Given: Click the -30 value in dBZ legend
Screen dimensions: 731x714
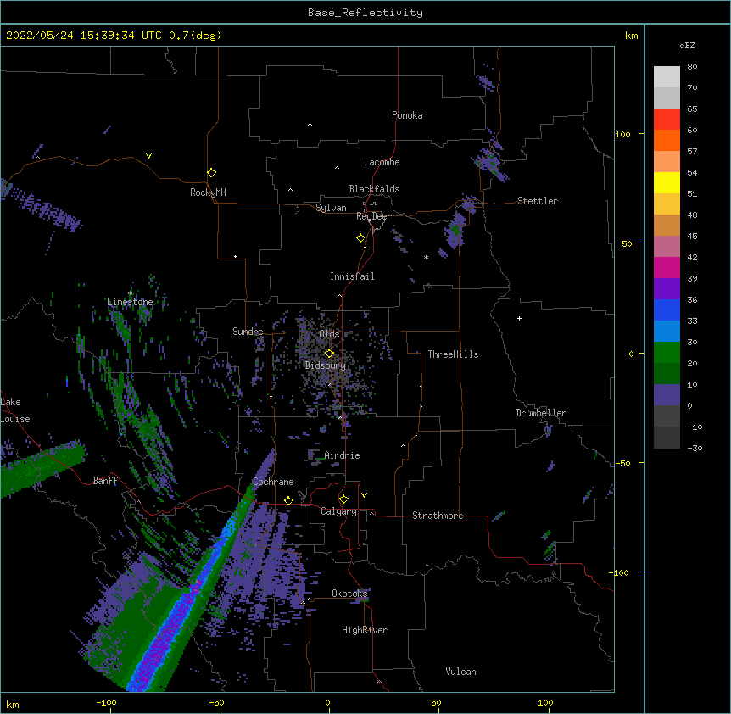Looking at the screenshot, I should pyautogui.click(x=695, y=448).
